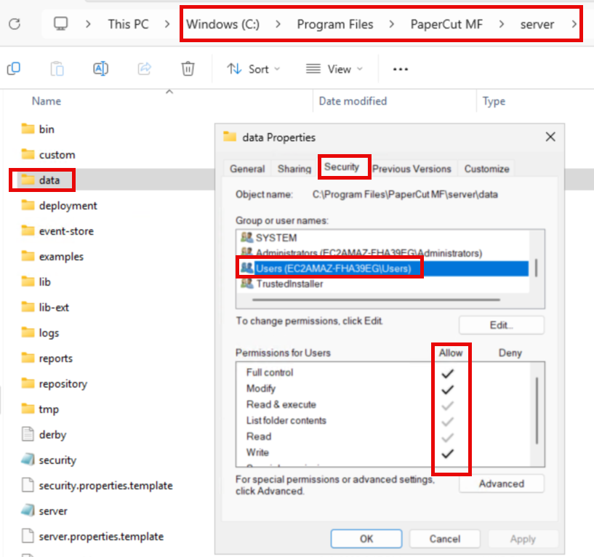The image size is (594, 557).
Task: Select the logs folder icon
Action: point(28,332)
